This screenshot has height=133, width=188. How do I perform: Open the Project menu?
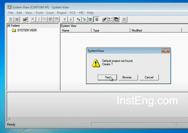coord(62,13)
